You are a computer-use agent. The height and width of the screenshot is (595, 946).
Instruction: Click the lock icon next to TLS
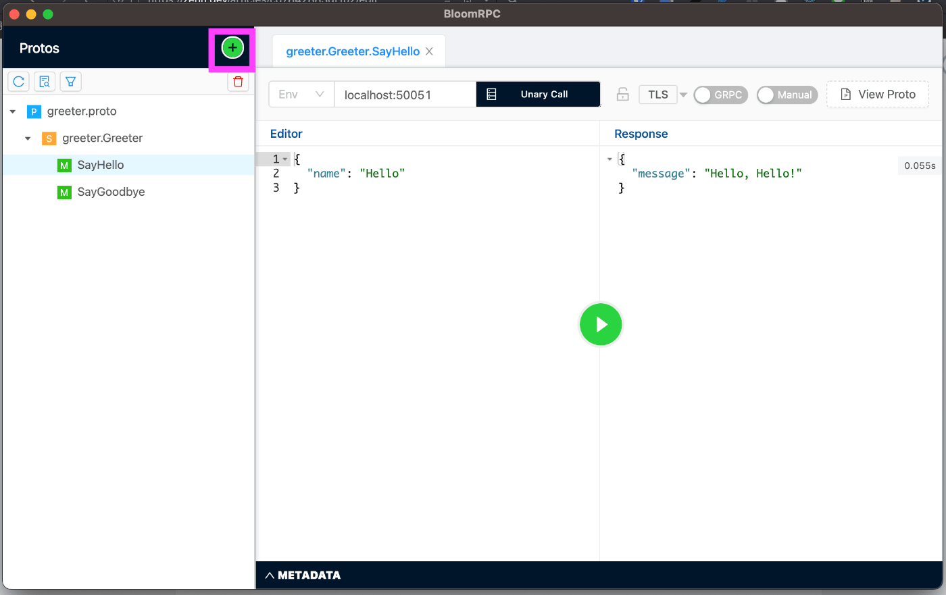click(623, 95)
